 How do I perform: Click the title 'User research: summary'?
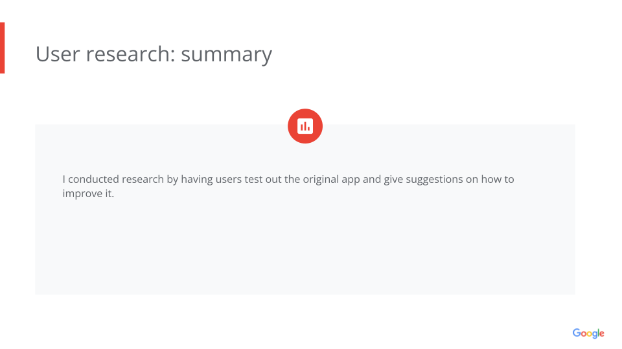(154, 54)
